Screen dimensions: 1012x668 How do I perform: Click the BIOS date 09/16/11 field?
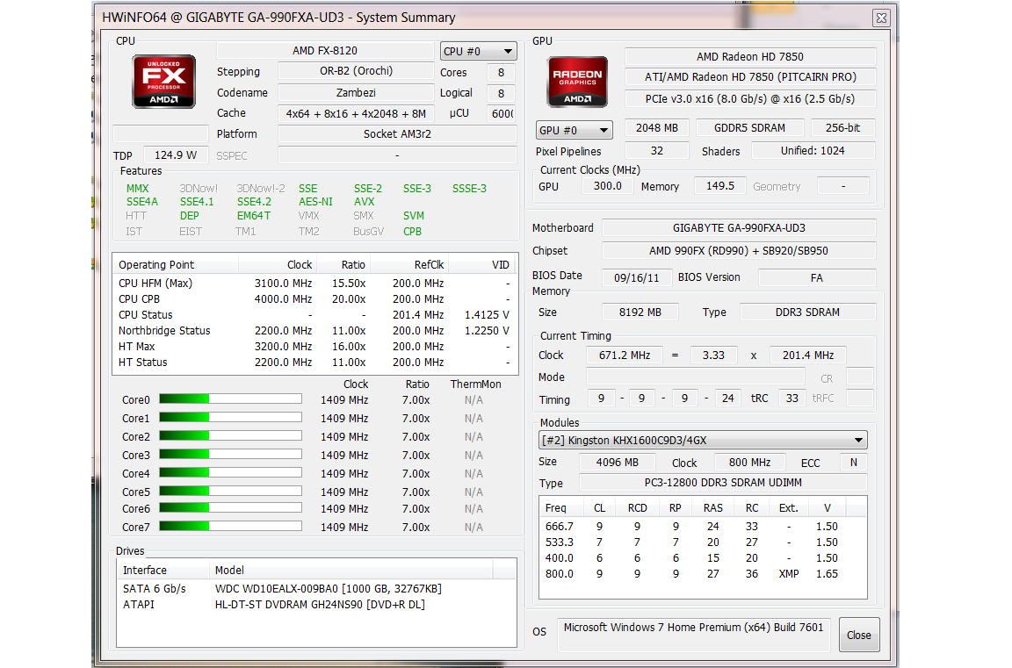click(636, 278)
